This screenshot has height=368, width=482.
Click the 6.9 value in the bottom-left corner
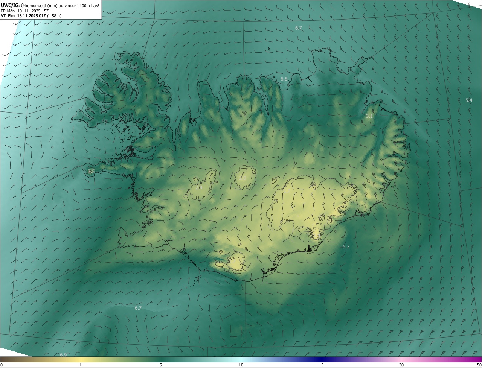pyautogui.click(x=63, y=355)
